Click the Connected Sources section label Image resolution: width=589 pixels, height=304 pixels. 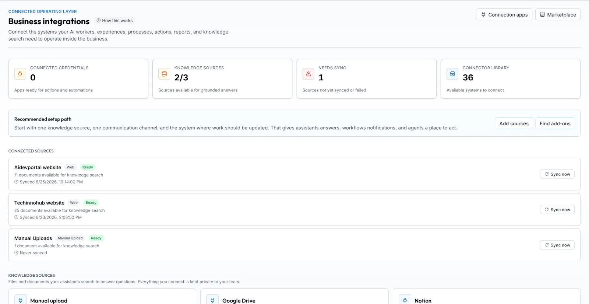pos(31,151)
